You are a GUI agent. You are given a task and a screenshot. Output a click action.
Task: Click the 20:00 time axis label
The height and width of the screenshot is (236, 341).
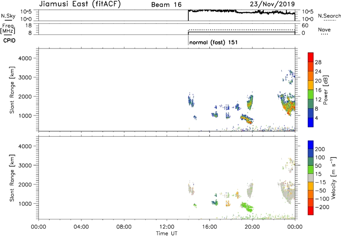[252, 227]
